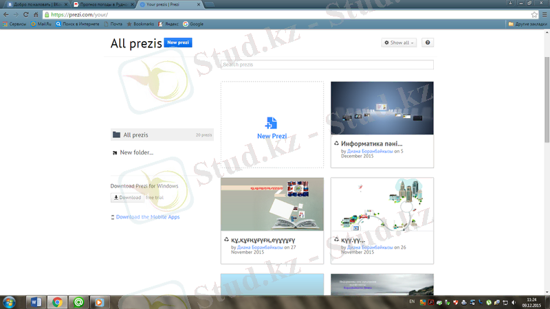Click the New folder plus icon

coord(115,152)
